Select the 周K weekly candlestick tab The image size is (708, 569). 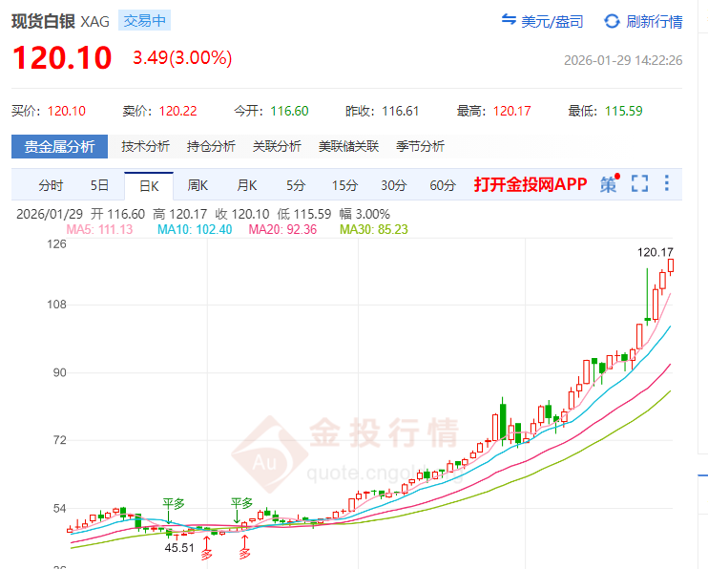coord(198,185)
